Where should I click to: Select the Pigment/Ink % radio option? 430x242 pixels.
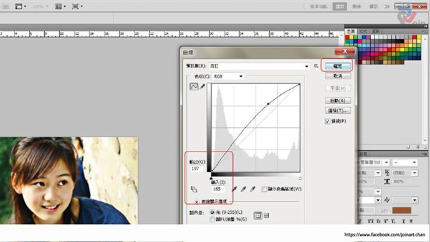click(213, 219)
